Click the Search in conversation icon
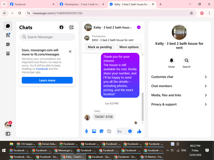The height and width of the screenshot is (160, 214). 187,61
